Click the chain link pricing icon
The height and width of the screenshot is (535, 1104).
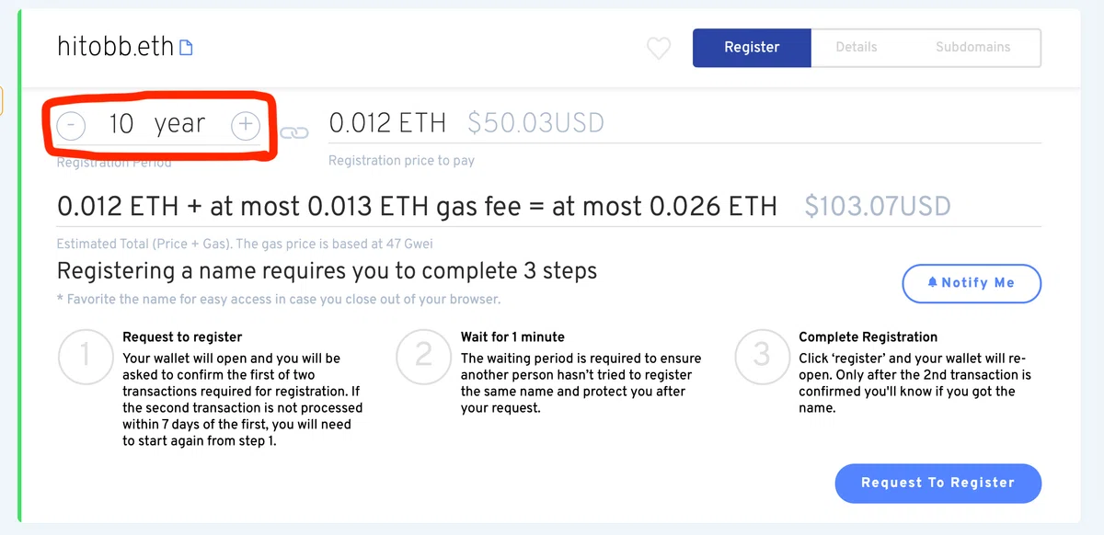pyautogui.click(x=293, y=133)
